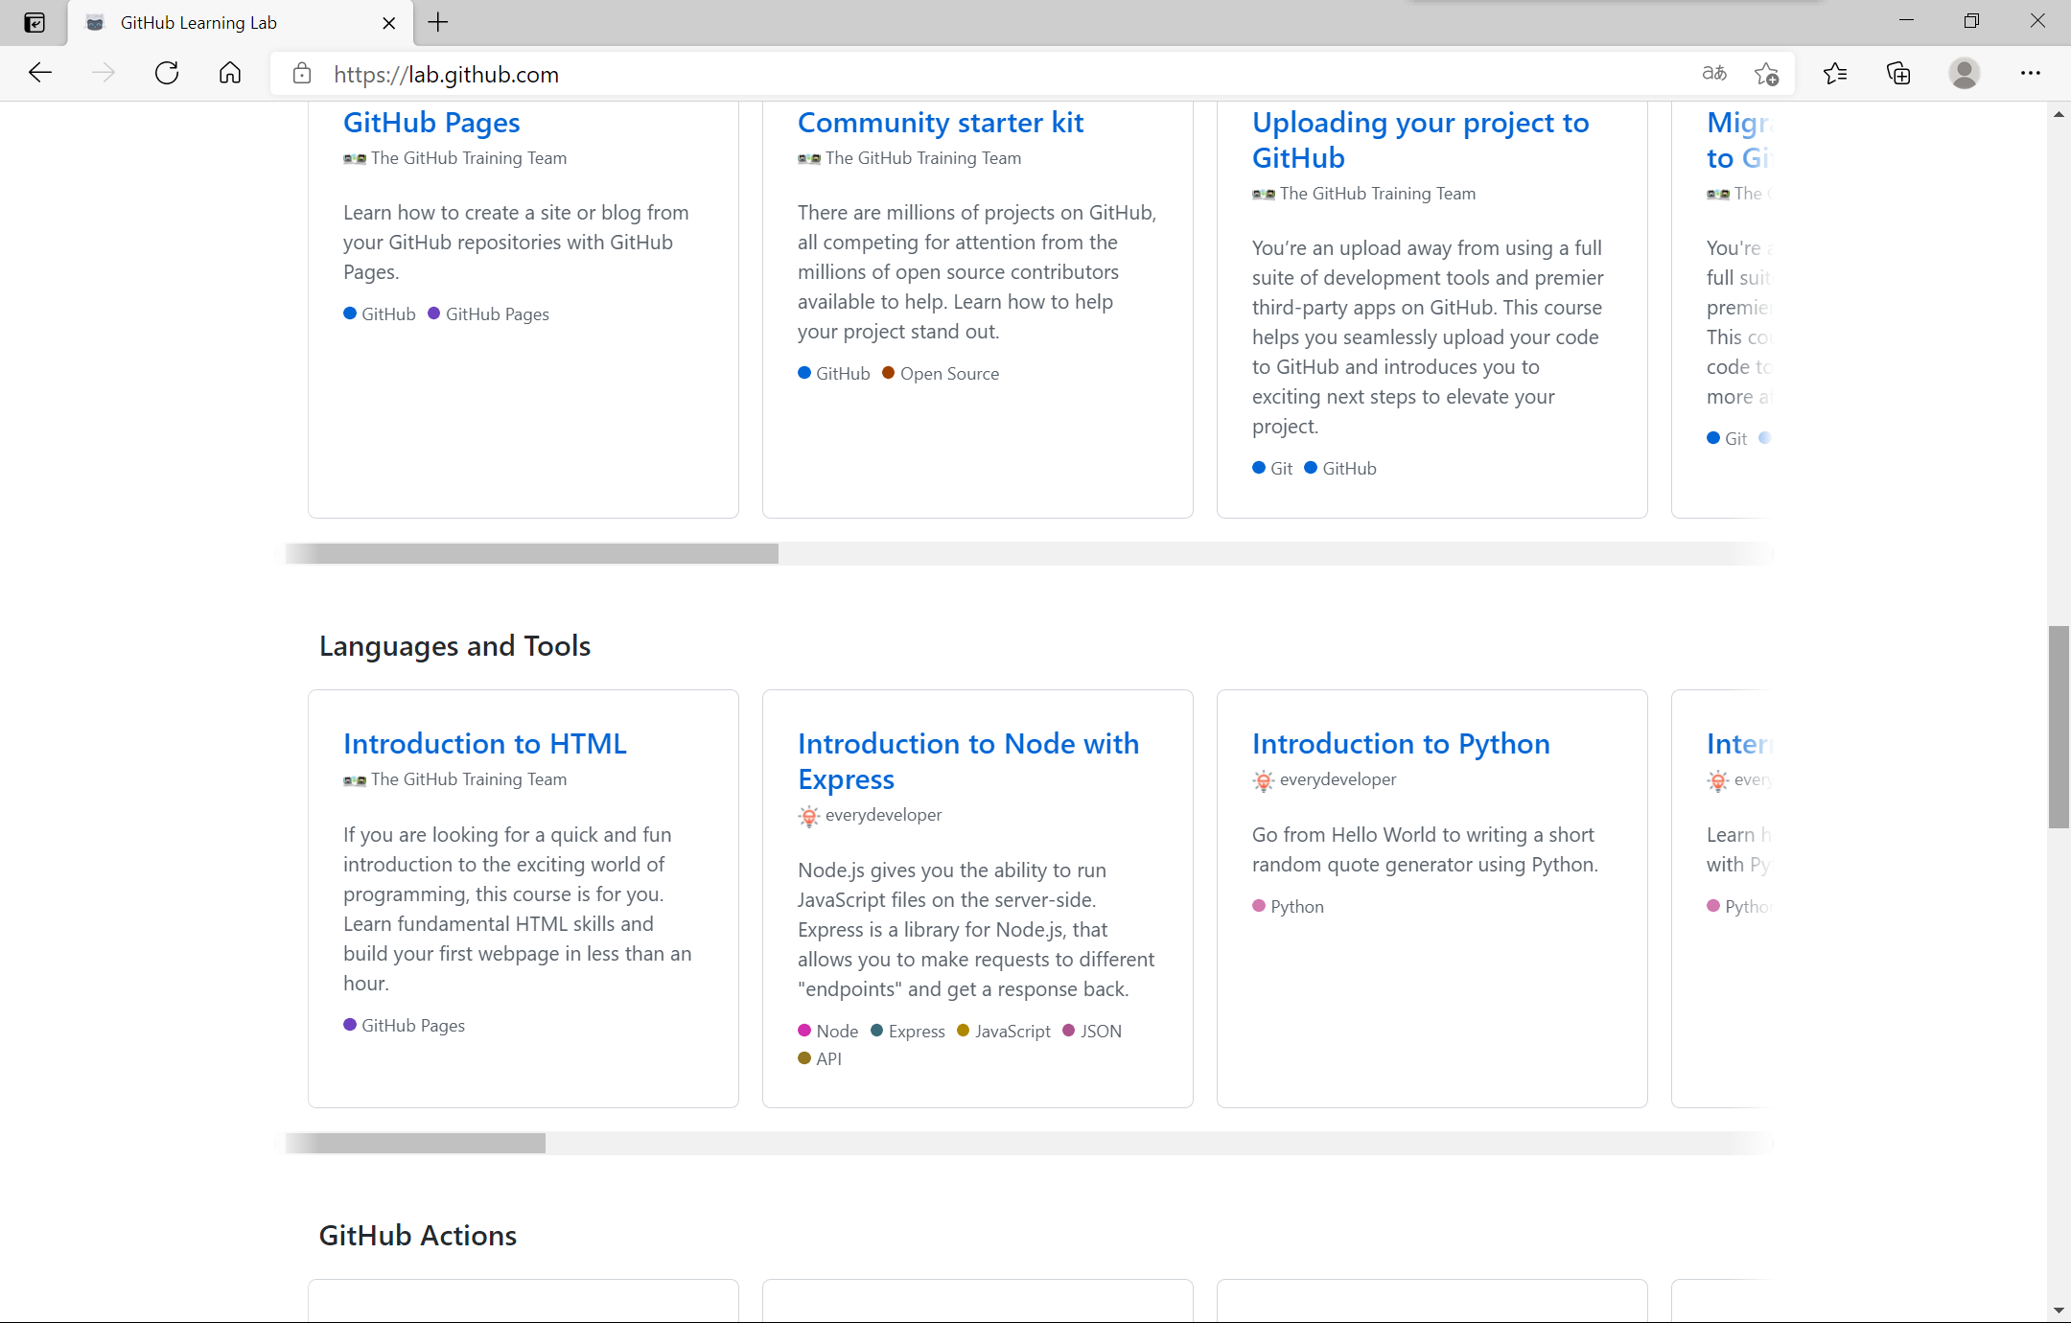Click the Languages and Tools horizontal scrollbar thumb
Image resolution: width=2071 pixels, height=1323 pixels.
click(415, 1143)
